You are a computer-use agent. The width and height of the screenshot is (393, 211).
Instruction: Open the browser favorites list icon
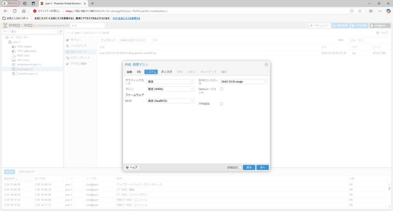[371, 11]
